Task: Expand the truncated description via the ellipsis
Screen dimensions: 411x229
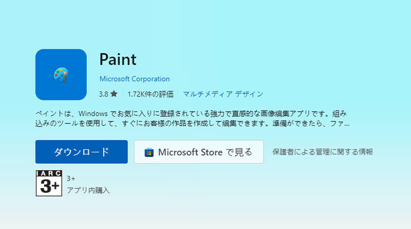Action: [347, 124]
